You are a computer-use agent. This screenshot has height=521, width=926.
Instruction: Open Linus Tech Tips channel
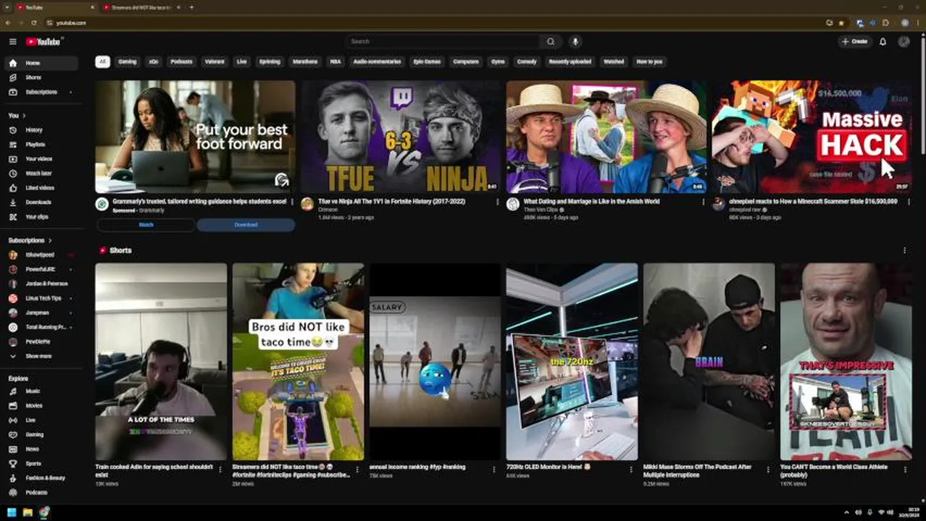click(x=42, y=298)
